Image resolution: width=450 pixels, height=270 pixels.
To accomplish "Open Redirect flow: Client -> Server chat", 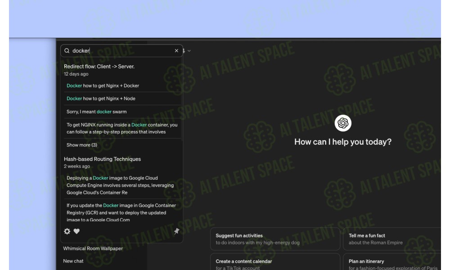I will click(99, 67).
